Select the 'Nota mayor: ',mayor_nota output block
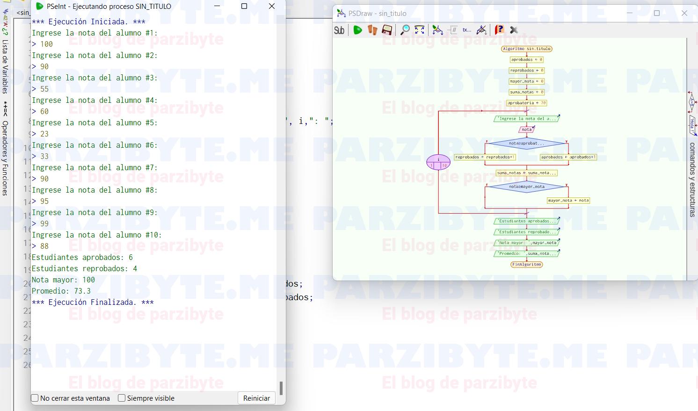 coord(527,243)
